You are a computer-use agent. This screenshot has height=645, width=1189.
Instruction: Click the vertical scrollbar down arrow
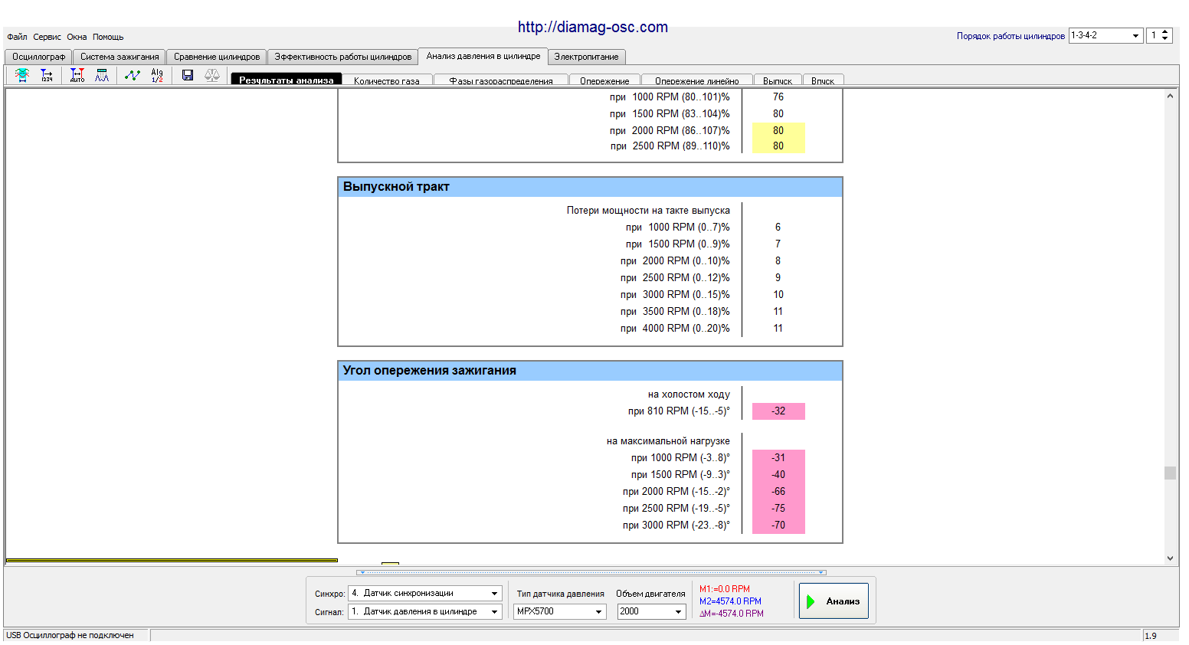(x=1170, y=558)
